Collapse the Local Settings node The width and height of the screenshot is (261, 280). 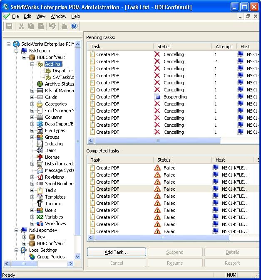coord(17,250)
